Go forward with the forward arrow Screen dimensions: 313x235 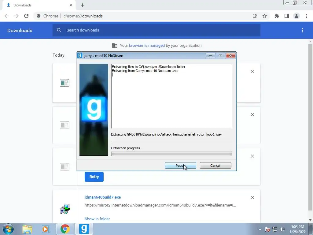click(x=17, y=16)
